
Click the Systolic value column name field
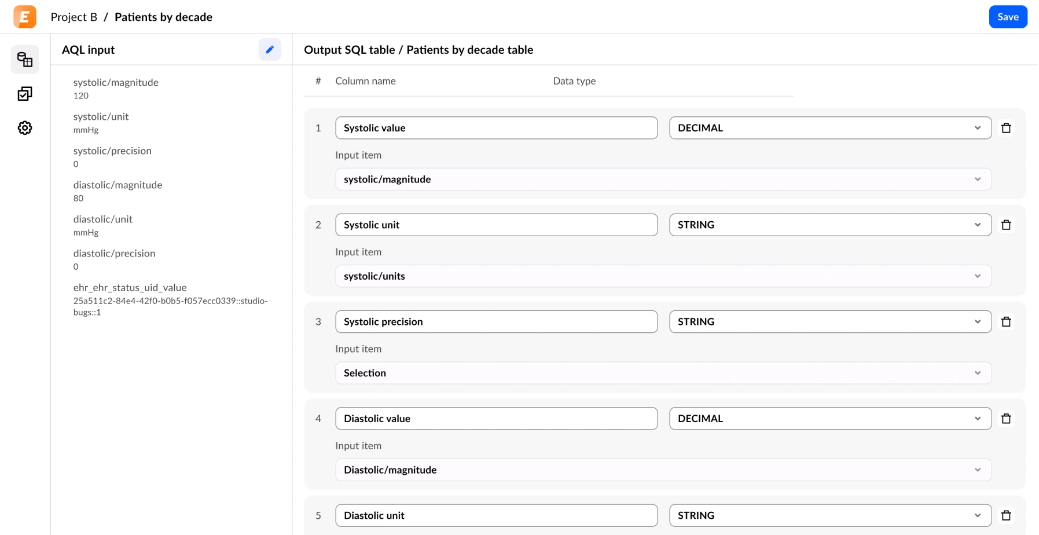[x=496, y=128]
